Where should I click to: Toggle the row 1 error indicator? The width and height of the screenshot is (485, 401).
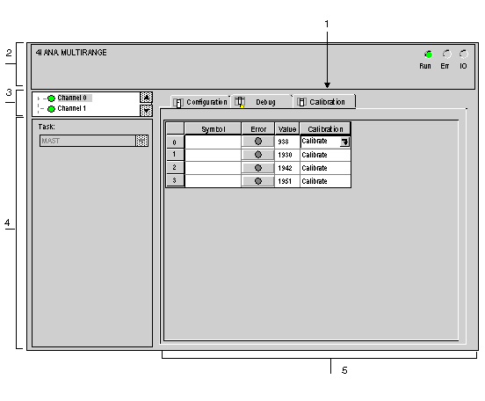[x=258, y=155]
